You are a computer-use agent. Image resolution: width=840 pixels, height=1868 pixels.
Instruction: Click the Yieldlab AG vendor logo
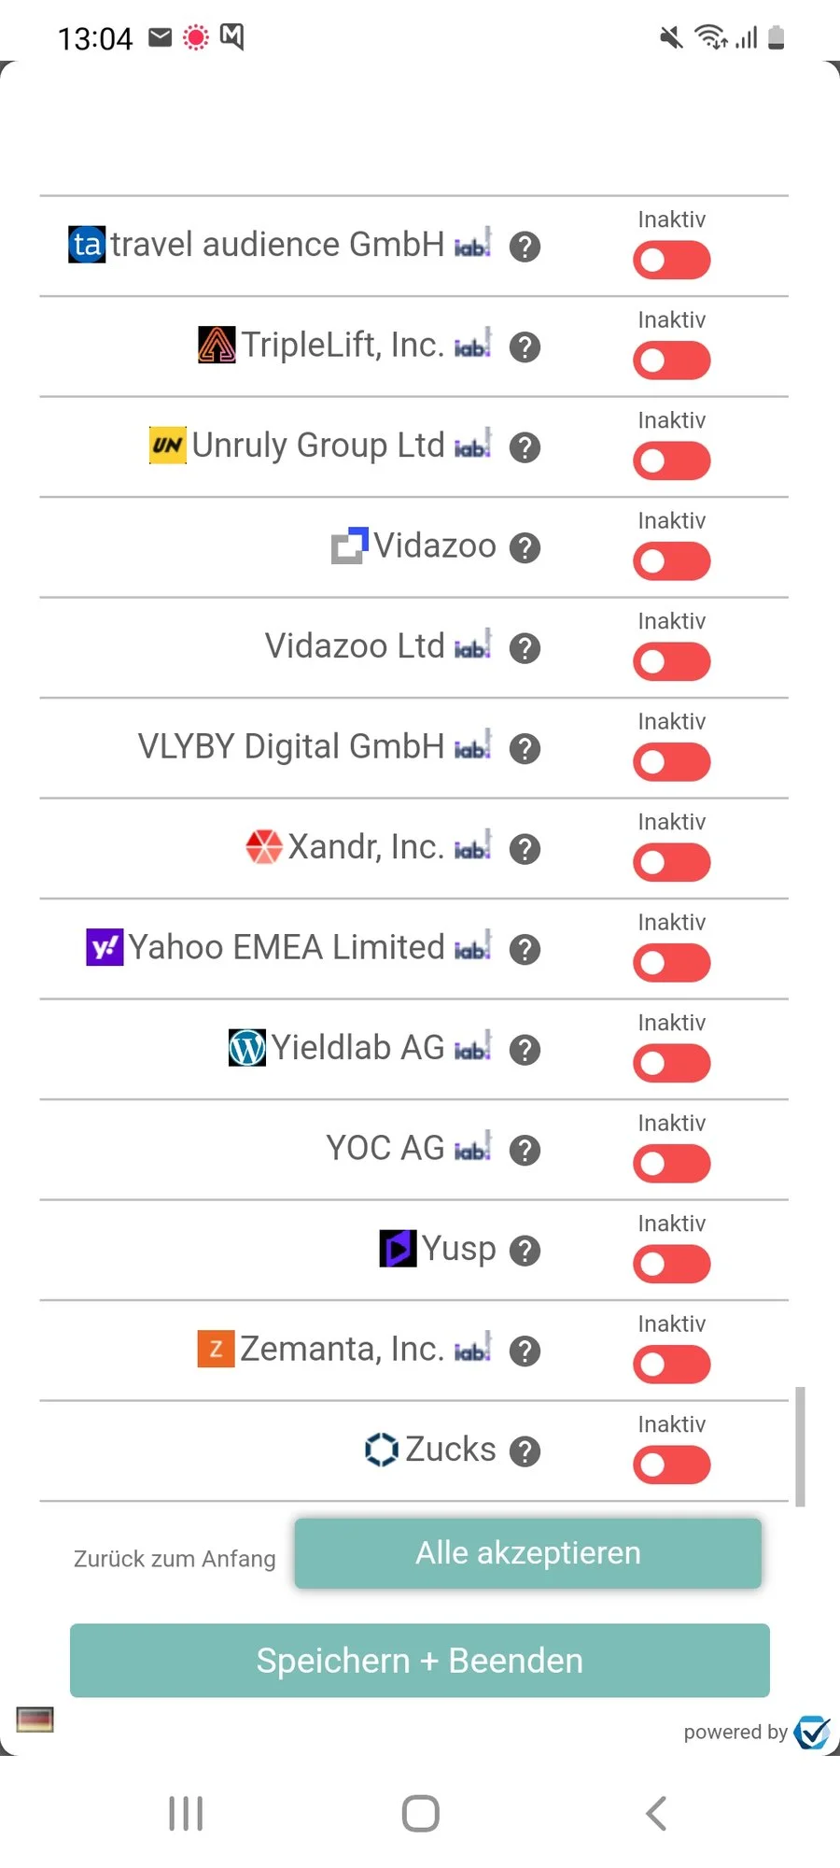[247, 1048]
